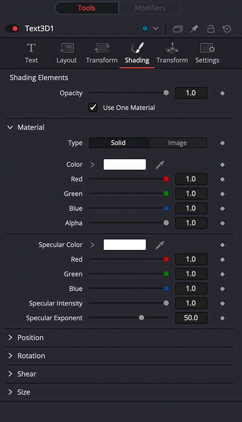
Task: Click the pin icon in header
Action: coord(194,29)
